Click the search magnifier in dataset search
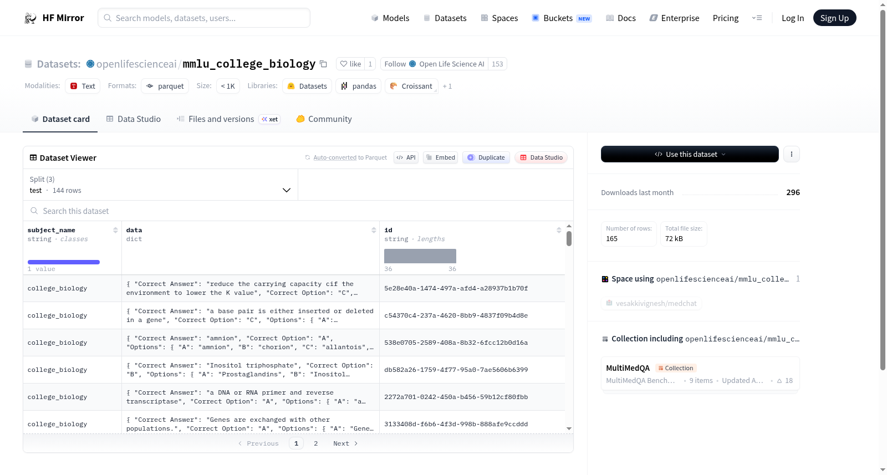Image resolution: width=887 pixels, height=475 pixels. 34,211
